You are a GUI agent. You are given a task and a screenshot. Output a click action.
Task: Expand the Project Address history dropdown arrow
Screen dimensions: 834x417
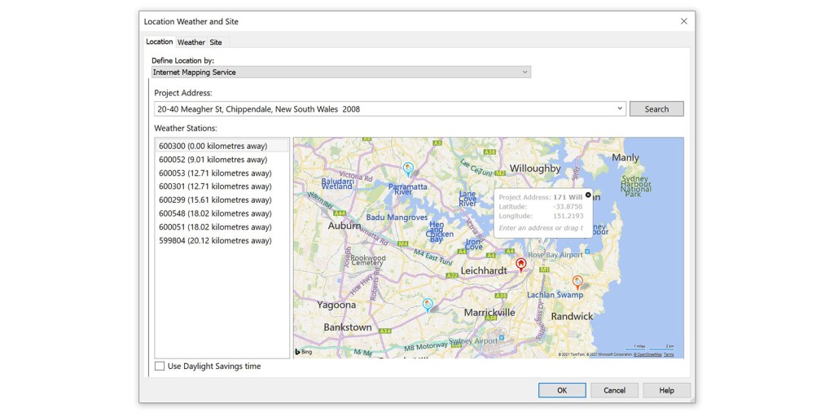click(620, 108)
